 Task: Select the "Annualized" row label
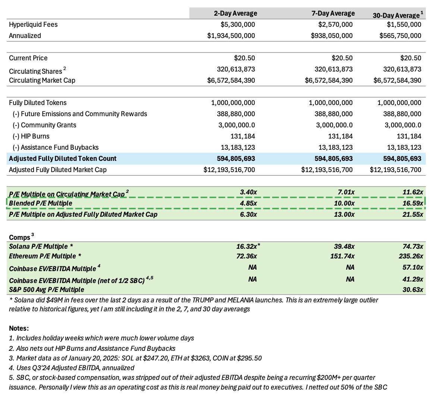25,36
